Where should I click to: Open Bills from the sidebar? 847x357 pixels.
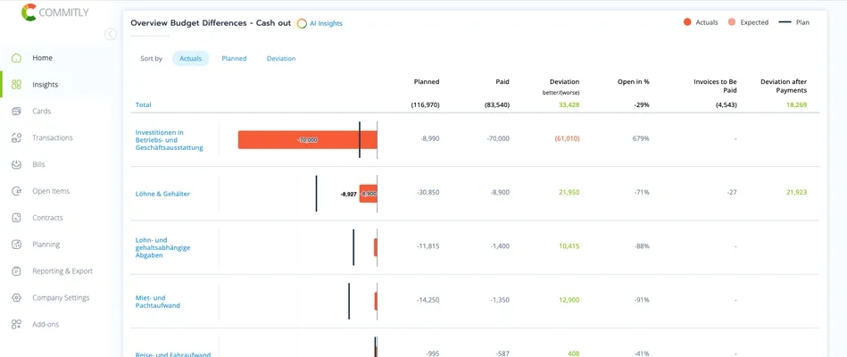coord(39,164)
